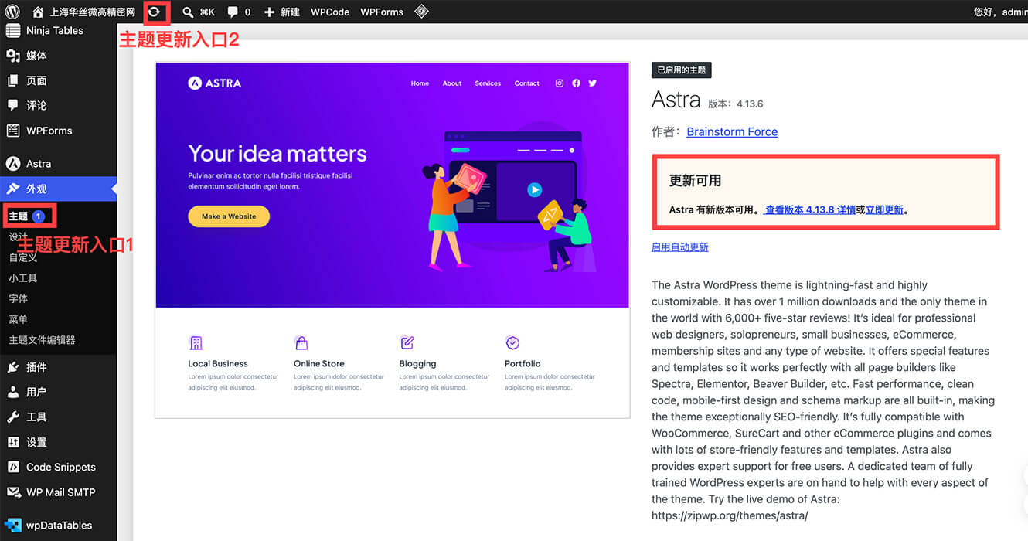Click the comments bubble icon in admin bar
1028x541 pixels.
(233, 12)
